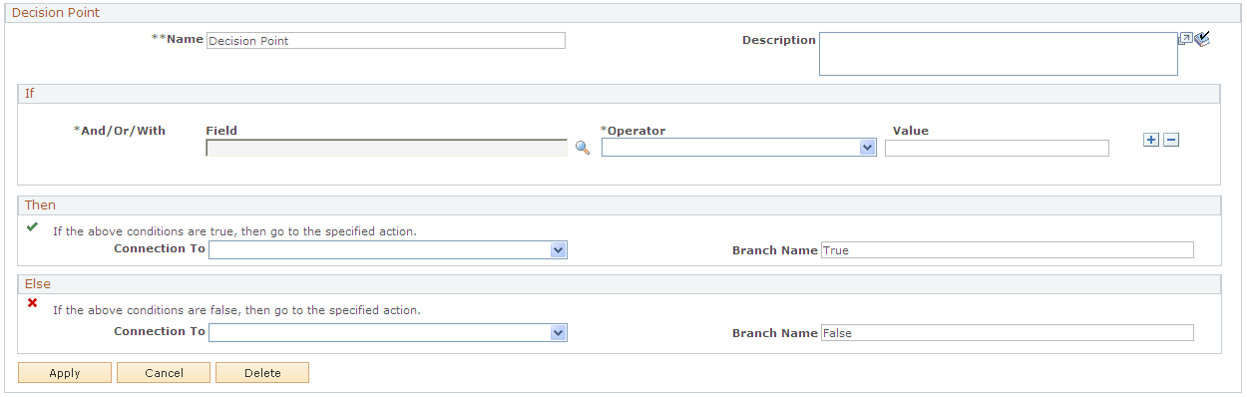Run spell check on Description
The width and height of the screenshot is (1247, 397).
[1202, 39]
